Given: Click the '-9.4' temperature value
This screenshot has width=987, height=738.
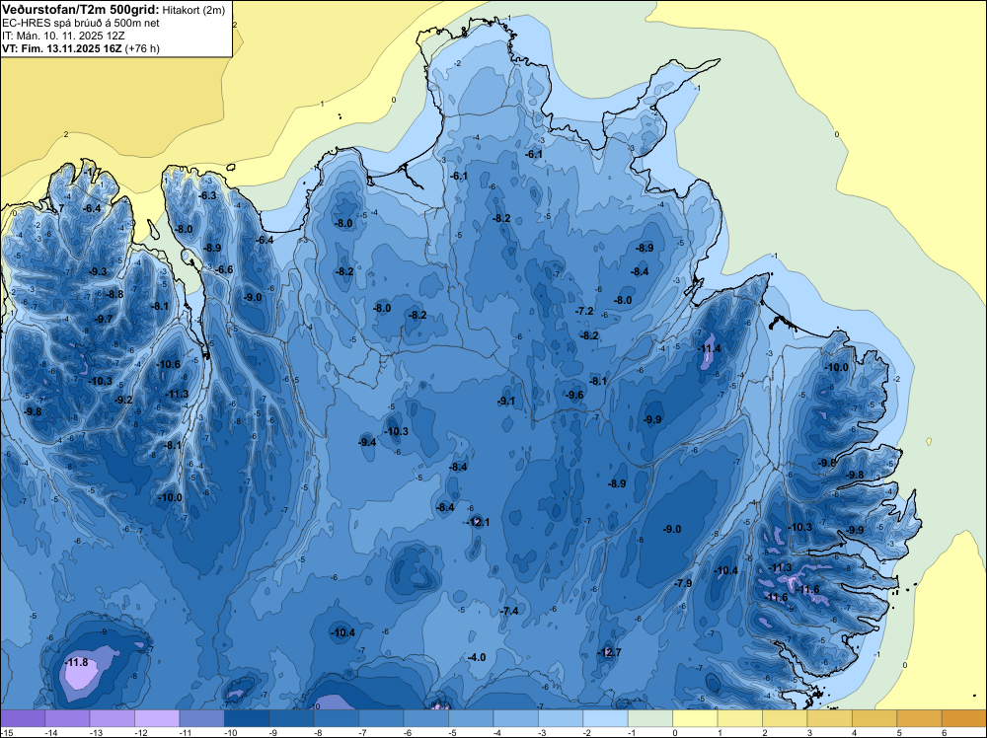Looking at the screenshot, I should pyautogui.click(x=367, y=442).
